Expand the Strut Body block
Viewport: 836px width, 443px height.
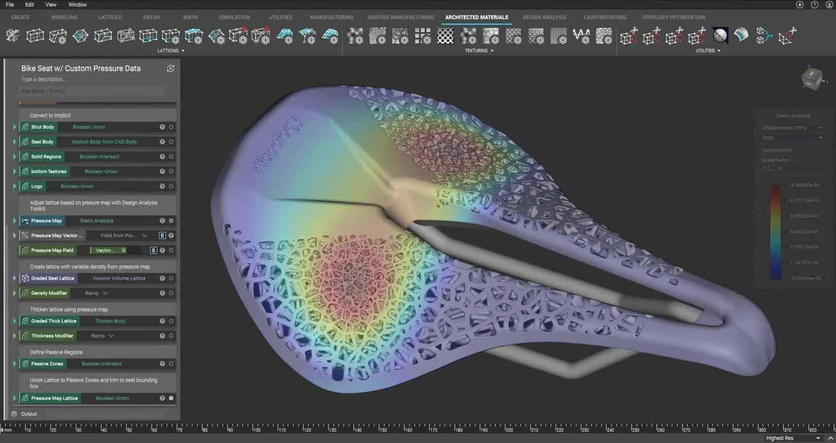[14, 127]
